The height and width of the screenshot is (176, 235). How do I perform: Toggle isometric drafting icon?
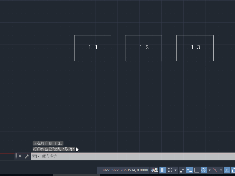[215, 170]
